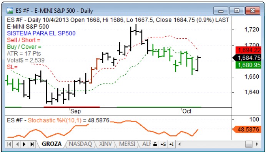Toggle the chart lock padlock icon
Viewport: 266px width, 153px height.
point(155,144)
